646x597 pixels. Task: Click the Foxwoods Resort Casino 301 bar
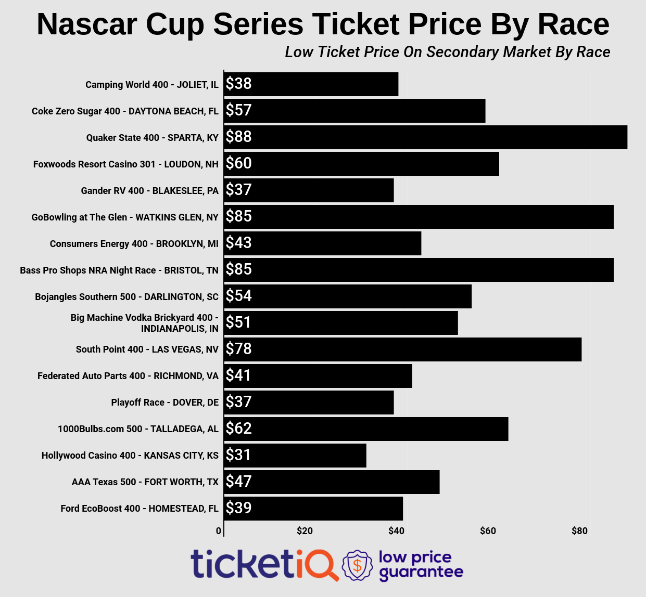coord(362,164)
